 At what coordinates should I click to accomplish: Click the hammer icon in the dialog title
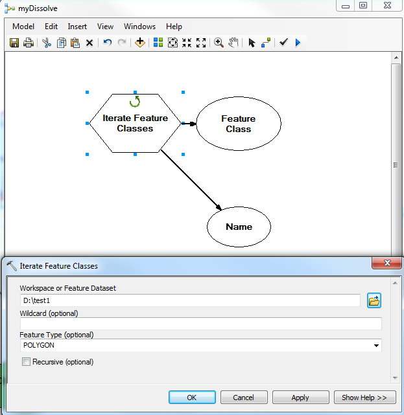[x=12, y=265]
